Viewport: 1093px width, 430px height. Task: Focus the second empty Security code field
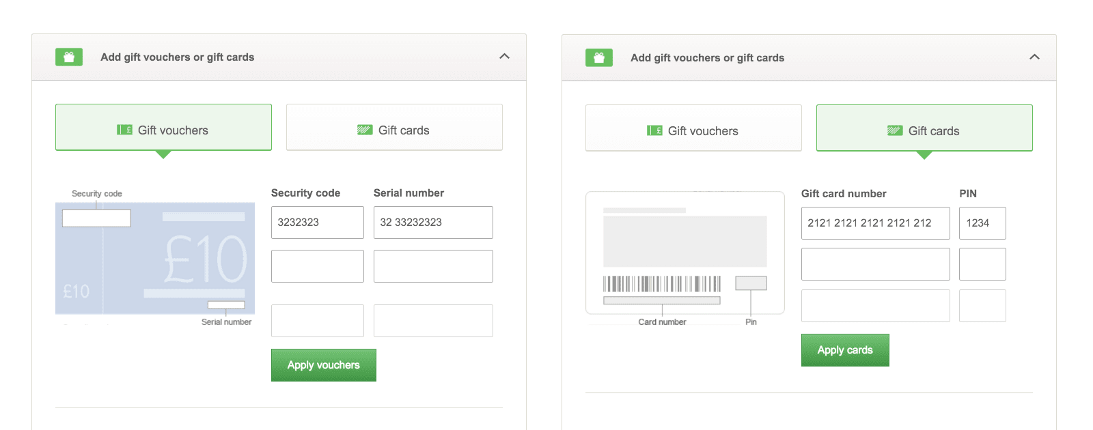(x=317, y=266)
